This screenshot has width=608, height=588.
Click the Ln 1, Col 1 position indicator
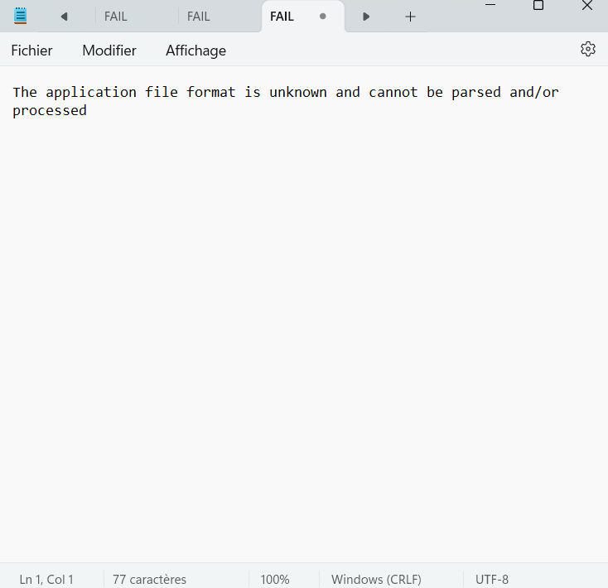46,579
